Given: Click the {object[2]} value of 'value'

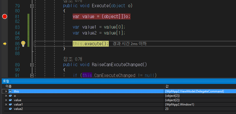Looking at the screenshot, I should tap(172, 100).
